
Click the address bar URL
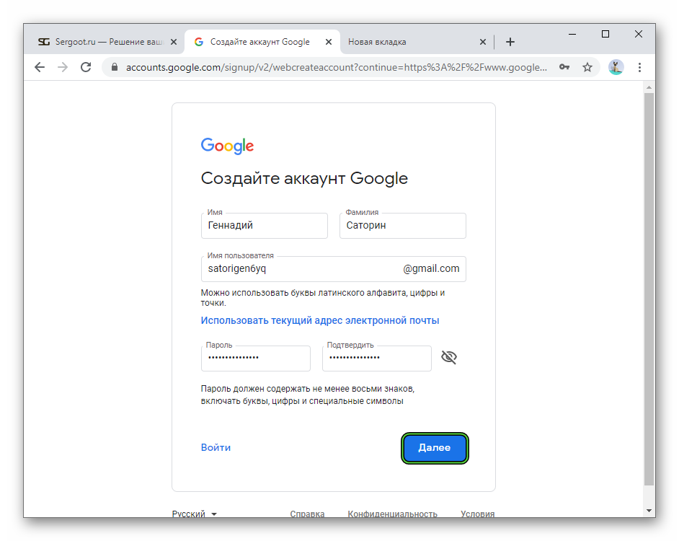coord(337,67)
